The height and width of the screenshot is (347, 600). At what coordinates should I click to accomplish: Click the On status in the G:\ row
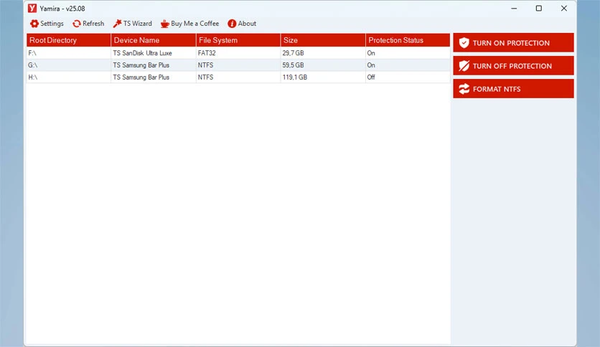coord(371,65)
